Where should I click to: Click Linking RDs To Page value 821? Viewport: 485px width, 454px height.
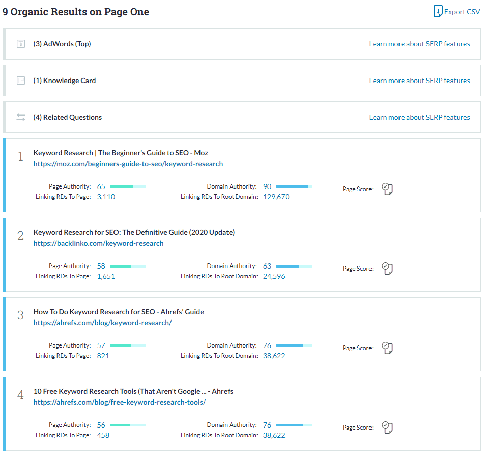[103, 356]
